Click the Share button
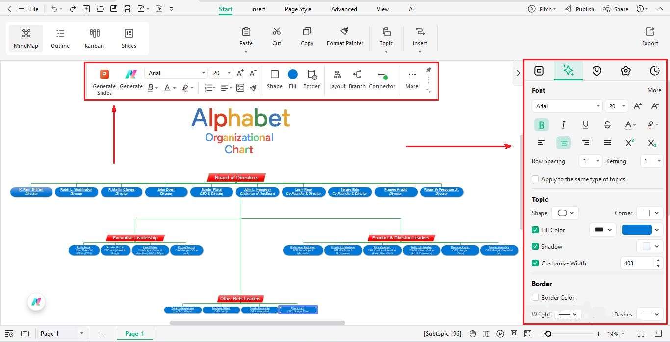670x342 pixels. 616,9
